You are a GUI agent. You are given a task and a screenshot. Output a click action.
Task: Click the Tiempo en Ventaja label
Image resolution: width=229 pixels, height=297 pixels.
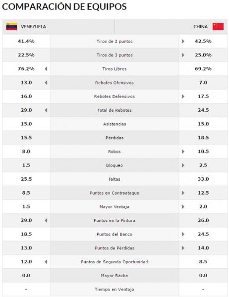[x=114, y=290]
